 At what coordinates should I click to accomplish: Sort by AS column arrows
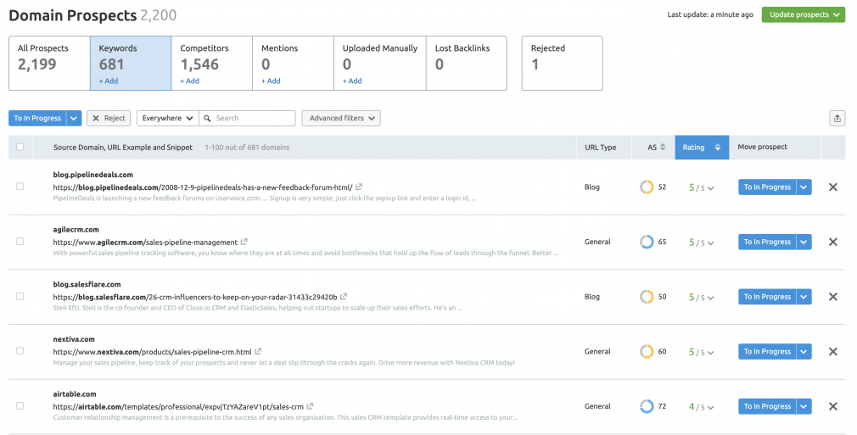tap(663, 147)
